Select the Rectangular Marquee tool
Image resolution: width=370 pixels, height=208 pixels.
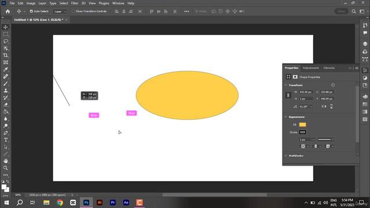tap(5, 34)
